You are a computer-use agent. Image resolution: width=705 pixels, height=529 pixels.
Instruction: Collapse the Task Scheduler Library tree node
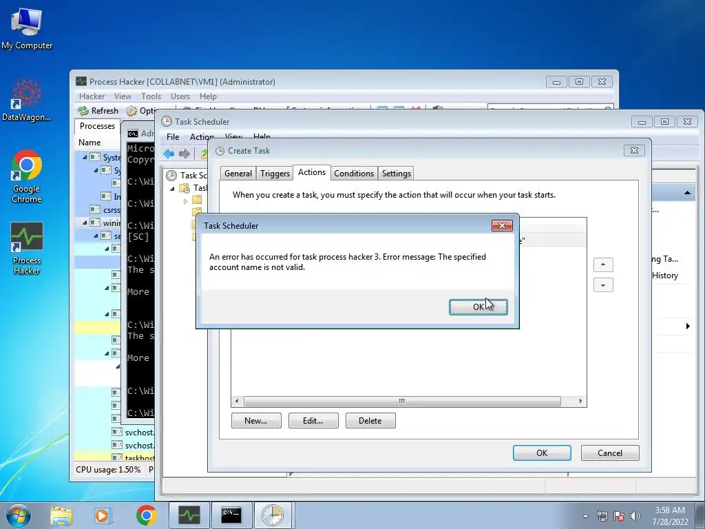(172, 189)
